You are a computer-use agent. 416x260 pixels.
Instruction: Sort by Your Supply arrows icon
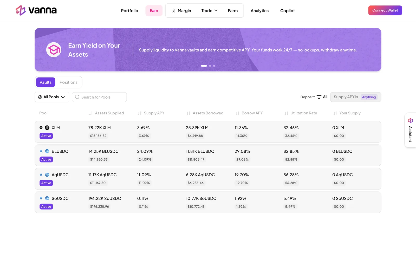coord(335,113)
